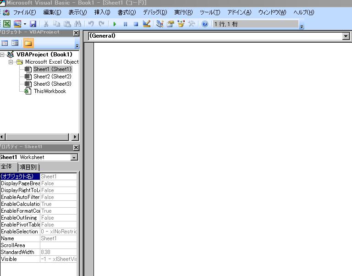Open Visual Basic Help question icon
Viewport: 352px width, 276px height.
pos(205,24)
